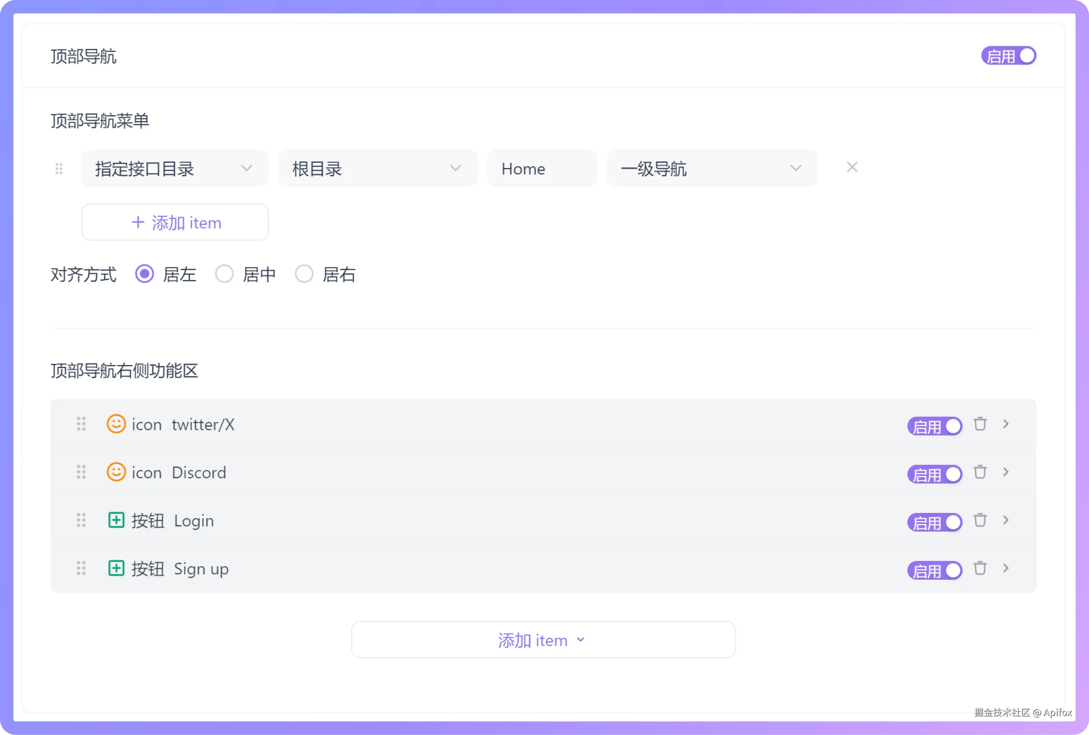
Task: Open the 一级导航 dropdown
Action: click(x=711, y=168)
